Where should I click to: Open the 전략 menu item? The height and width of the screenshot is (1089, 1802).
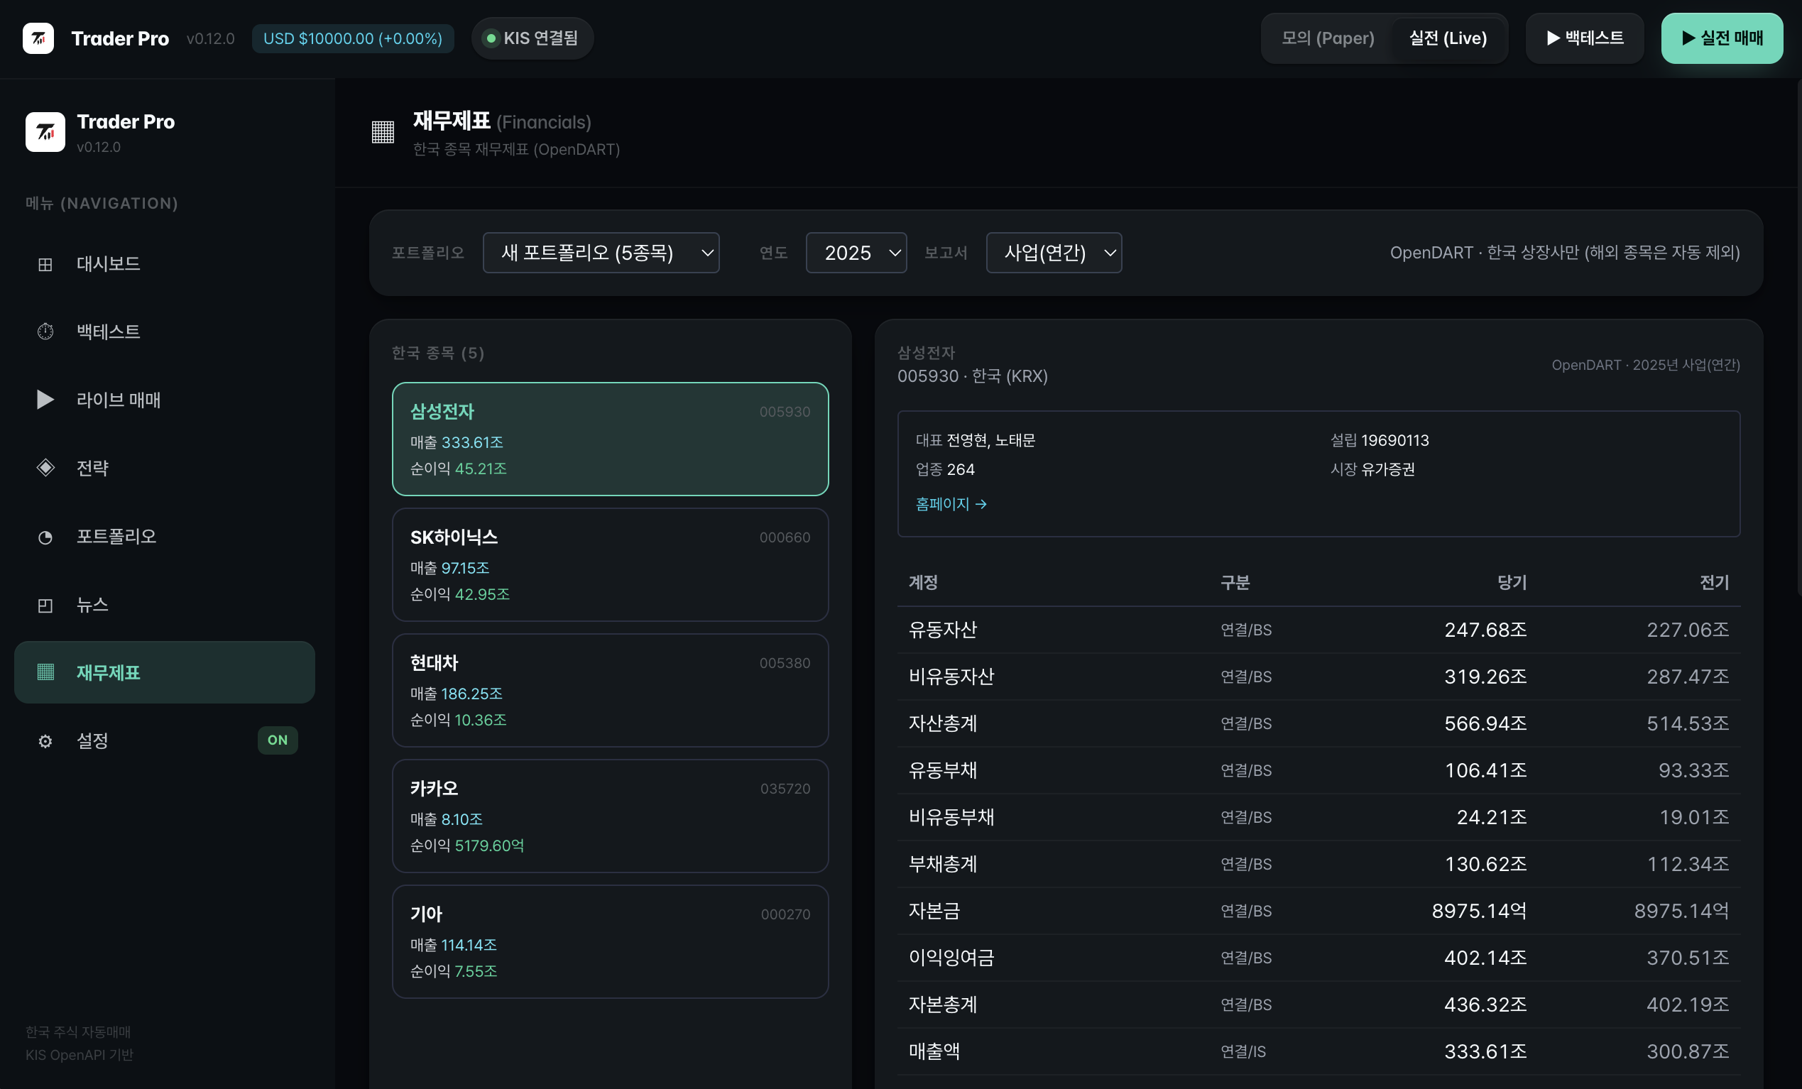tap(165, 468)
